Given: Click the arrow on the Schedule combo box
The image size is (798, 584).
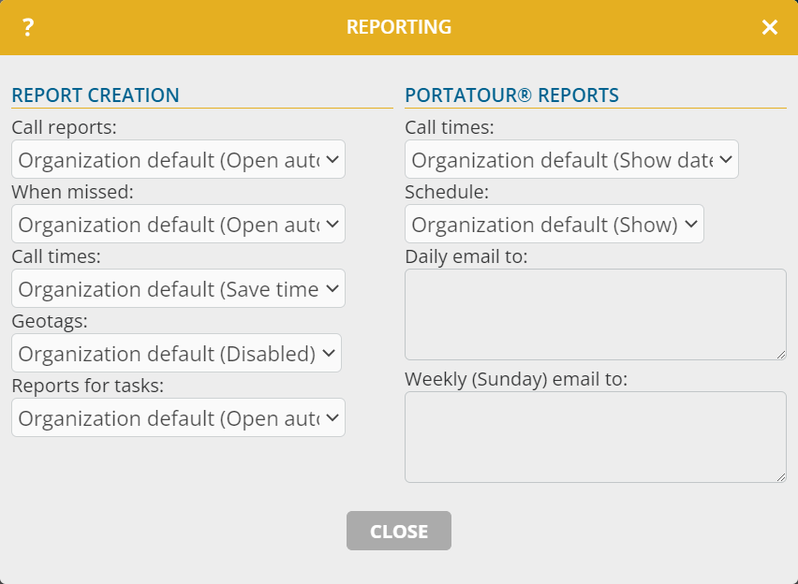Looking at the screenshot, I should [690, 224].
